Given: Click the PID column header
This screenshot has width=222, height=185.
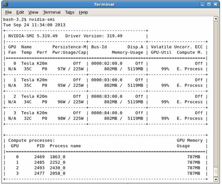Looking at the screenshot, I should (41, 146).
